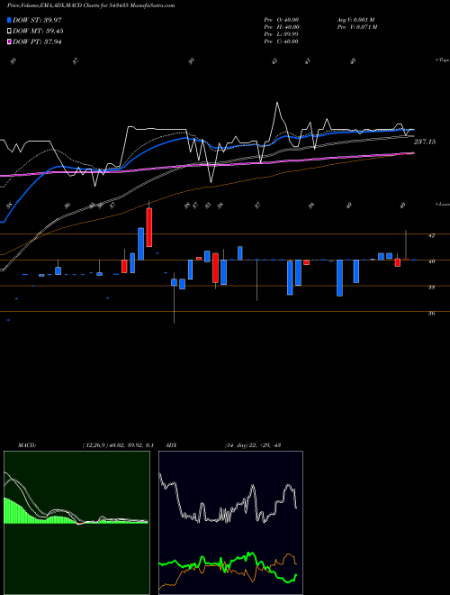Click the white DOW MT legend swatch

click(9, 32)
